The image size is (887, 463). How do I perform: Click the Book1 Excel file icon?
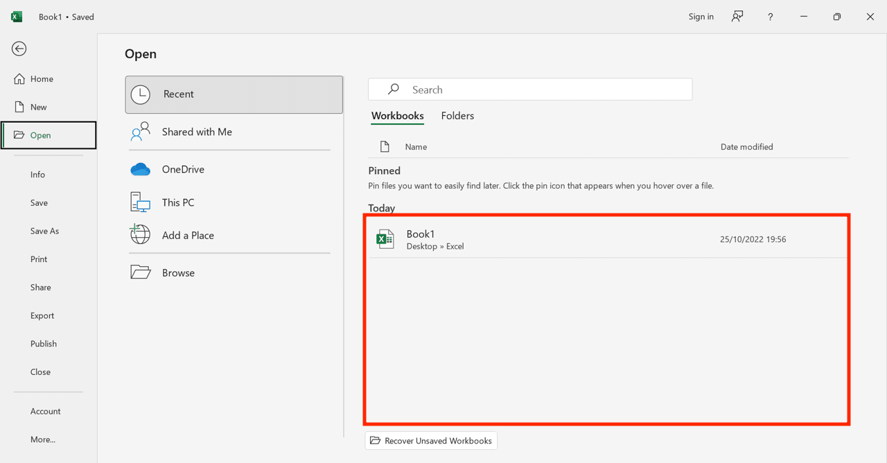point(385,239)
